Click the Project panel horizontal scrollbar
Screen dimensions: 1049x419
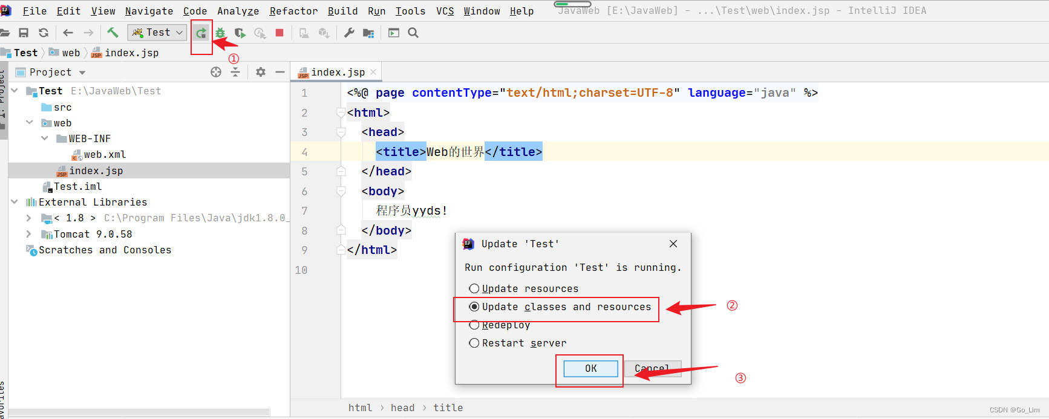coord(139,412)
